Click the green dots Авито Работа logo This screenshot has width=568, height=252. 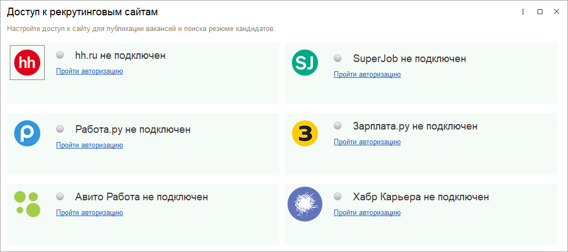pyautogui.click(x=27, y=204)
